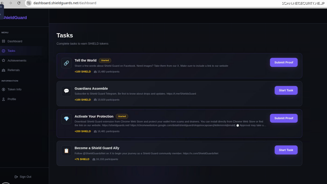Go to the Referrals page
The image size is (327, 184).
coord(14,70)
